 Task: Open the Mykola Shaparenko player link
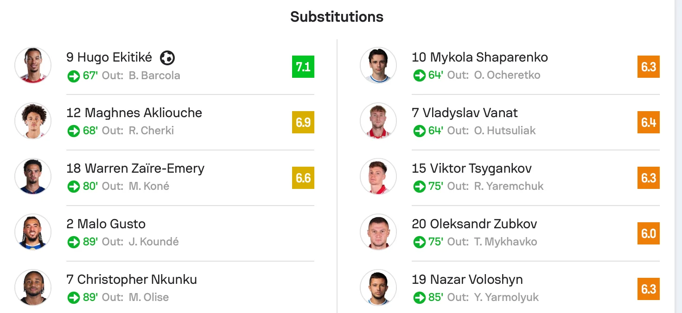tap(480, 57)
